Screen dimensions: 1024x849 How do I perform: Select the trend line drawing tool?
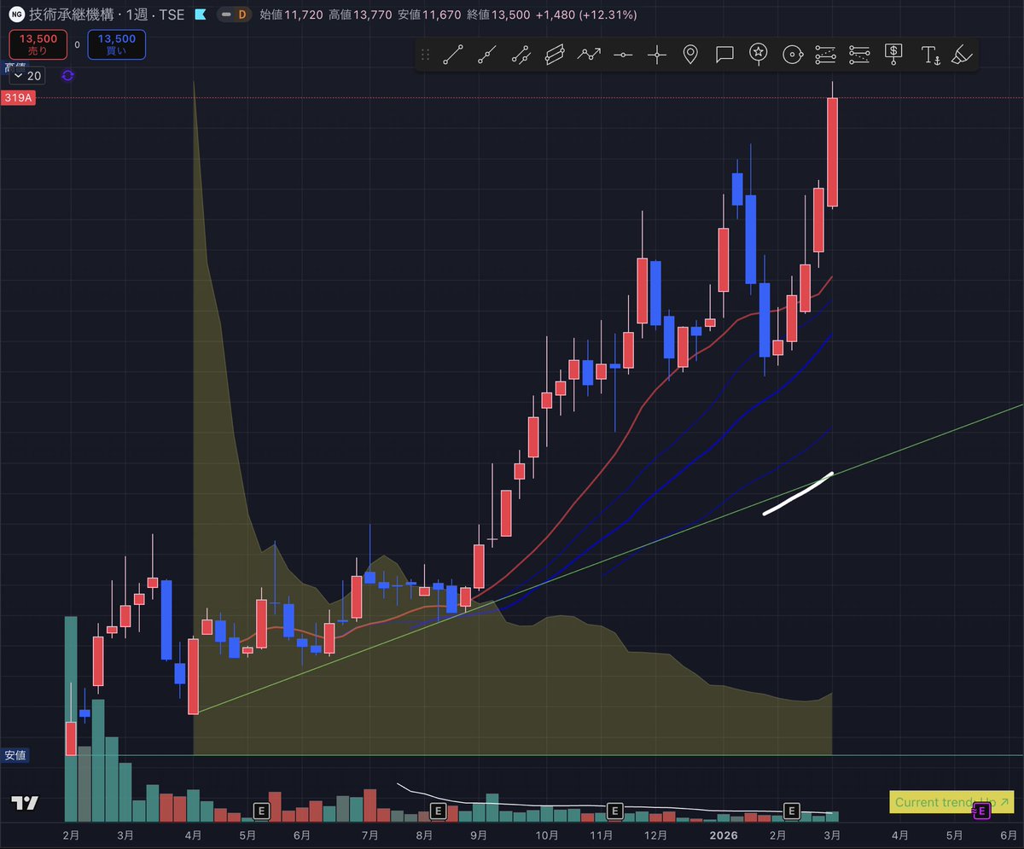click(x=453, y=55)
